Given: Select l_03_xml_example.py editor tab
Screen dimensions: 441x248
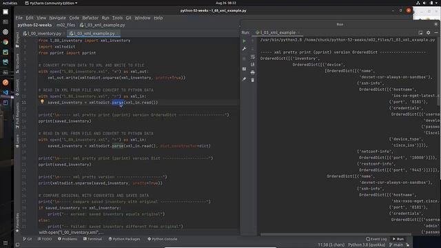Looking at the screenshot, I should click(x=94, y=33).
